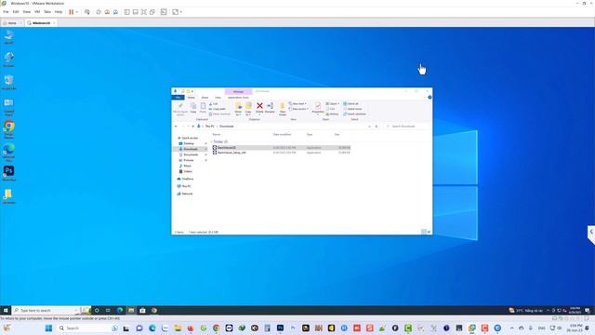Click the Search Downloads box in Explorer
Image resolution: width=595 pixels, height=335 pixels.
[407, 127]
